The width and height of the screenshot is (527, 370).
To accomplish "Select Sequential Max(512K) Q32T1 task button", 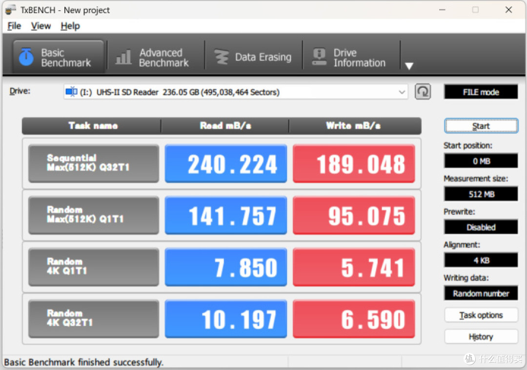I will click(93, 164).
